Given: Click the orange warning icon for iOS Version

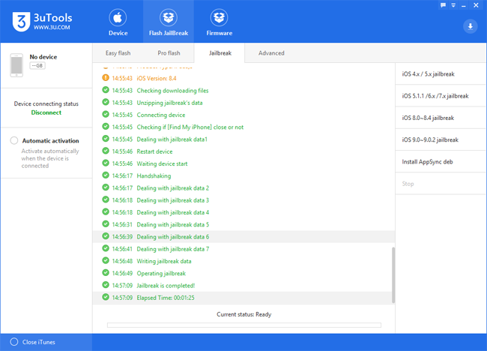Looking at the screenshot, I should pyautogui.click(x=106, y=78).
